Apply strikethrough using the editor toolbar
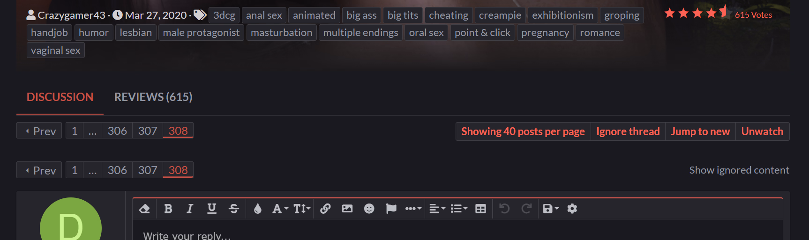This screenshot has width=809, height=240. [x=234, y=209]
